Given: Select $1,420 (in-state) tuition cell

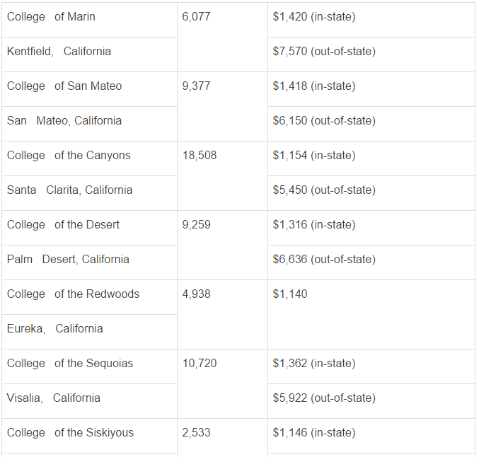Looking at the screenshot, I should click(x=371, y=20).
